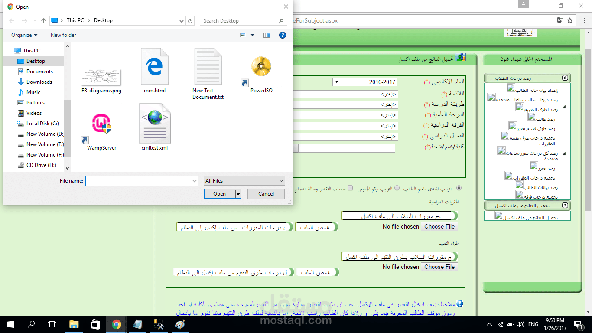Collapse تحميل النتائج من ملف اكسل panel
This screenshot has width=592, height=333.
pyautogui.click(x=564, y=206)
